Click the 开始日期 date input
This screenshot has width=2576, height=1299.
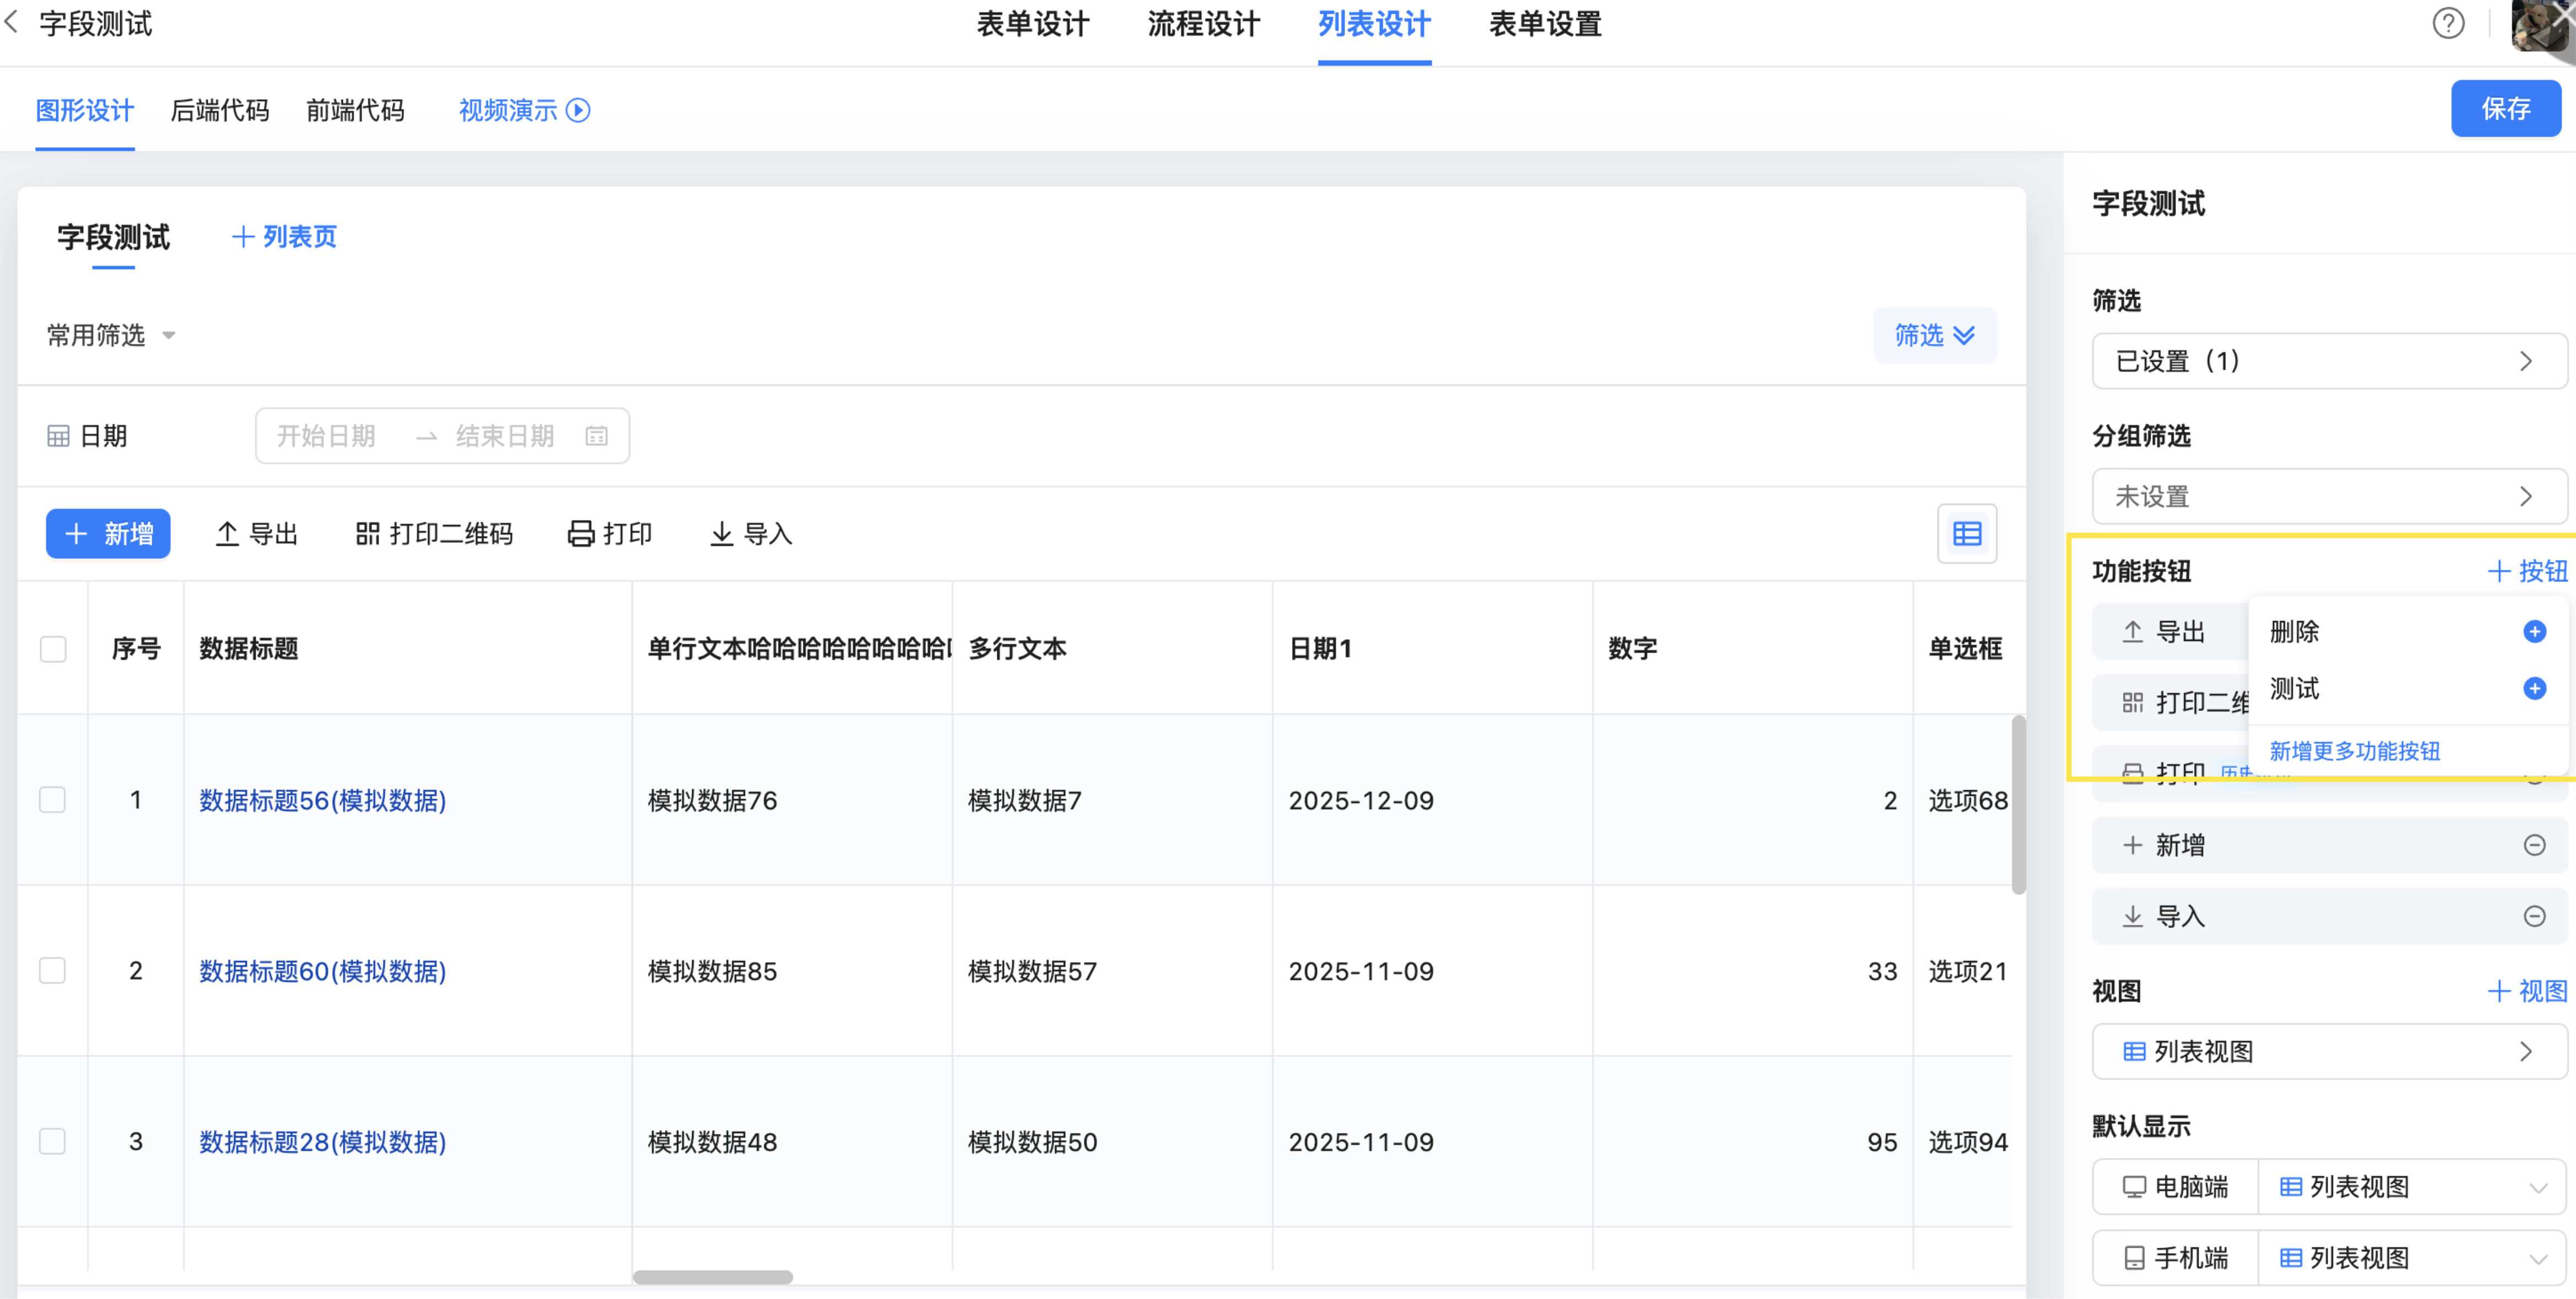pyautogui.click(x=327, y=436)
